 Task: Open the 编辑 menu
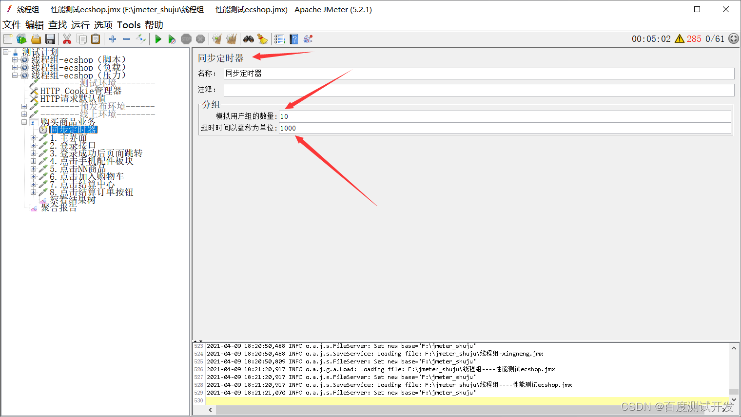[x=35, y=25]
